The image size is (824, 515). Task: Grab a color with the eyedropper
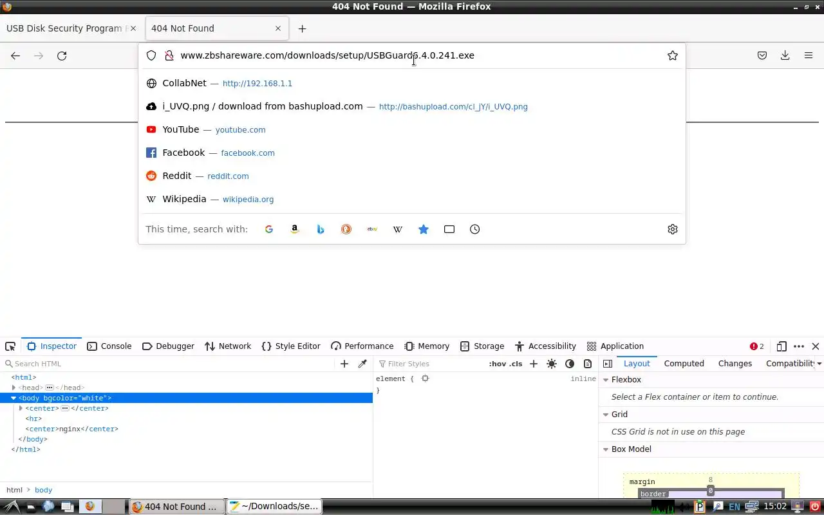[x=362, y=364]
